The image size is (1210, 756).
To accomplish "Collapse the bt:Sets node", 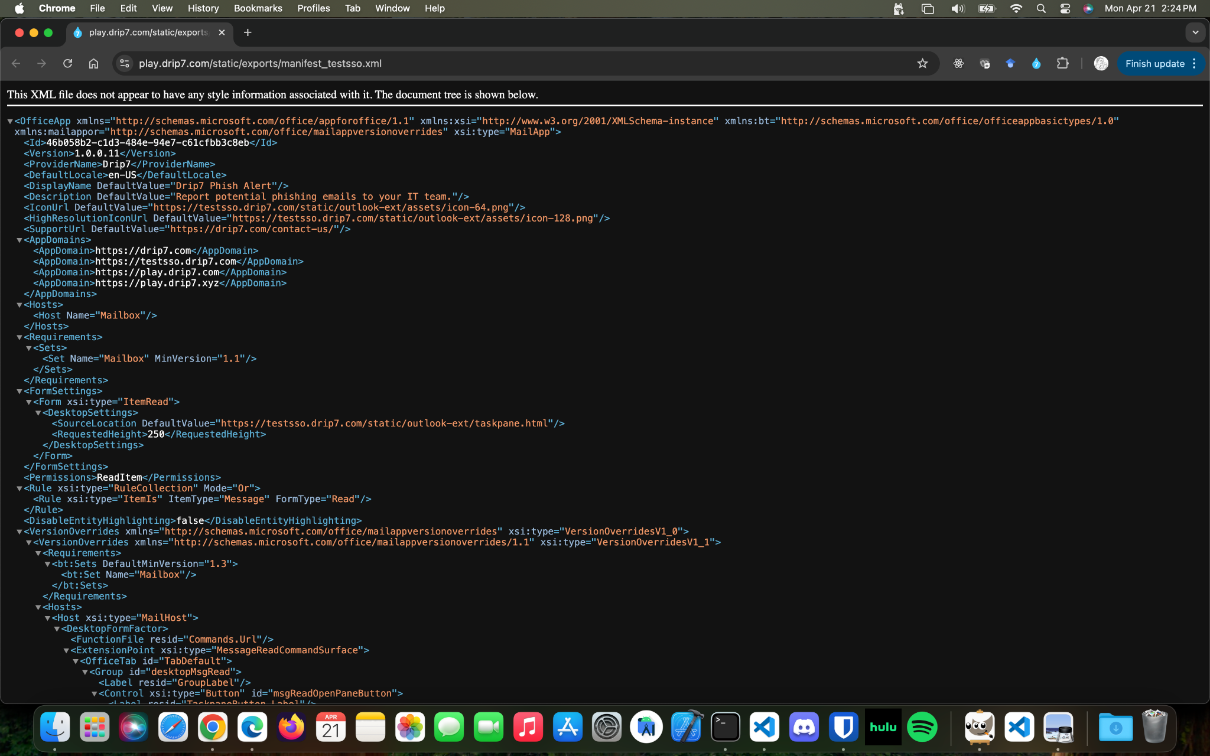I will [48, 564].
